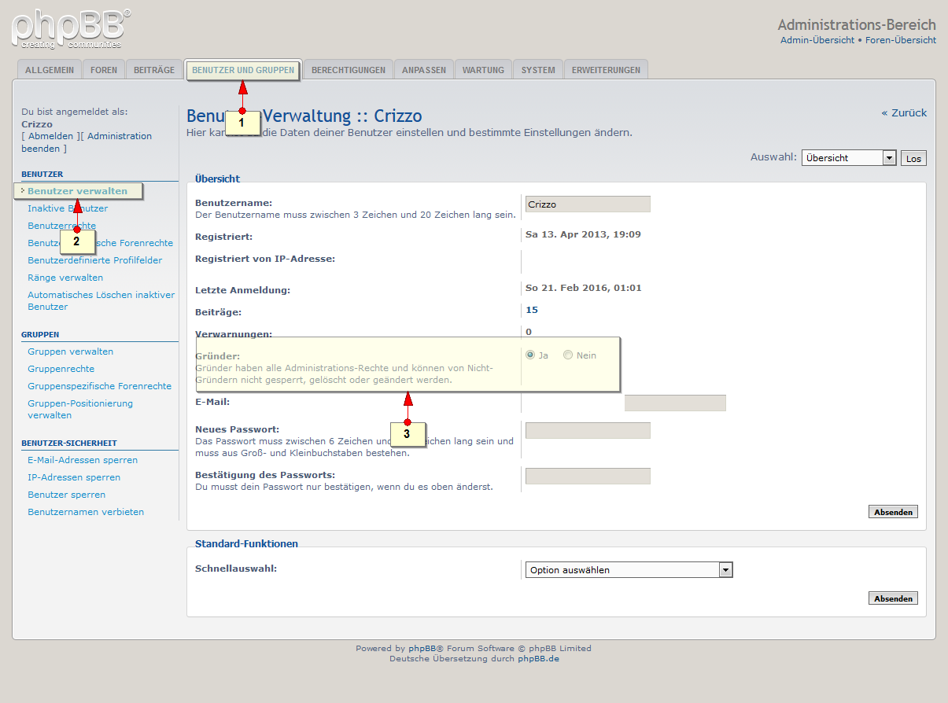Screen dimensions: 948x703
Task: Open the Erweiterungen tab
Action: (606, 70)
